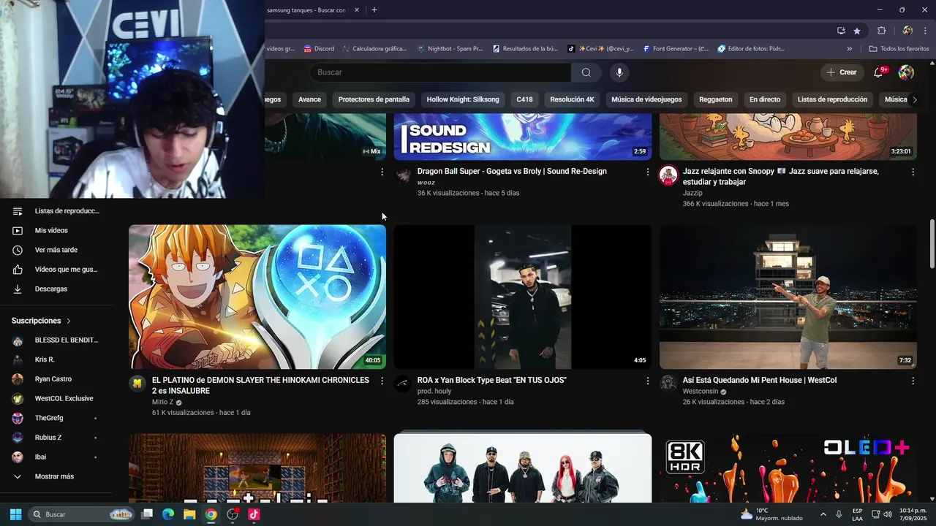Open the Sound Redesign thumbnail

pyautogui.click(x=523, y=137)
